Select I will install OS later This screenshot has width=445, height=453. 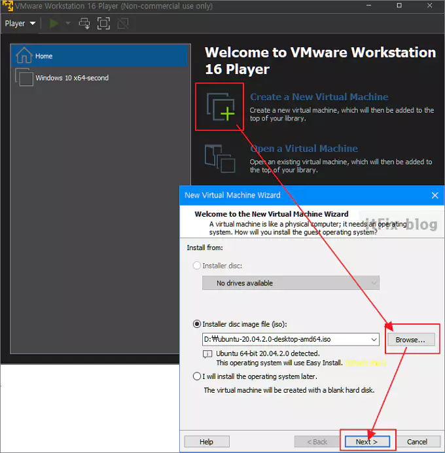(197, 376)
